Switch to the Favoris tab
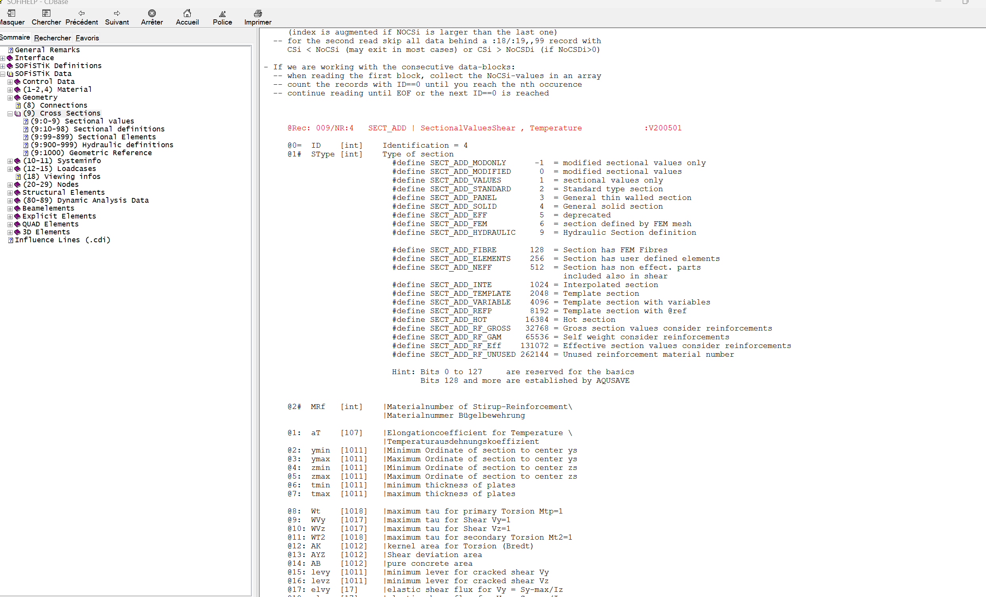This screenshot has height=597, width=986. pyautogui.click(x=87, y=38)
